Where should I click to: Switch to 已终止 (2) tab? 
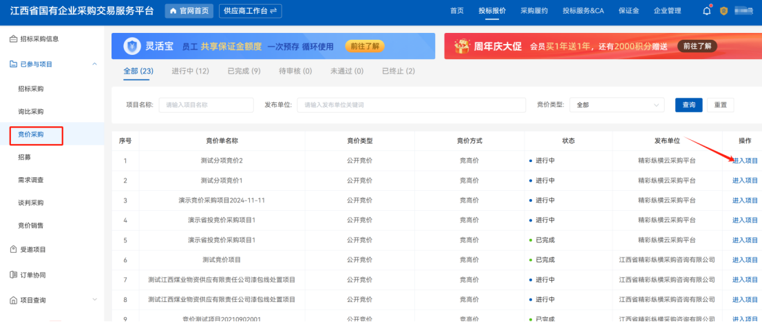(x=399, y=71)
